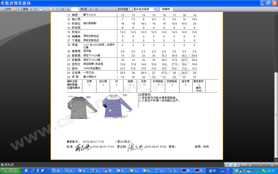
Task: Click the Windows 开始 Start button
Action: (10, 170)
